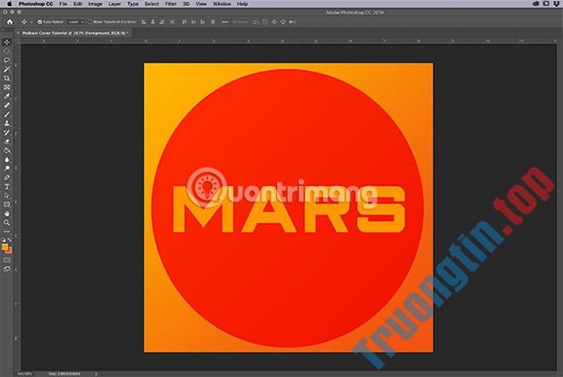
Task: Click the zoom percentage status field
Action: pyautogui.click(x=24, y=374)
